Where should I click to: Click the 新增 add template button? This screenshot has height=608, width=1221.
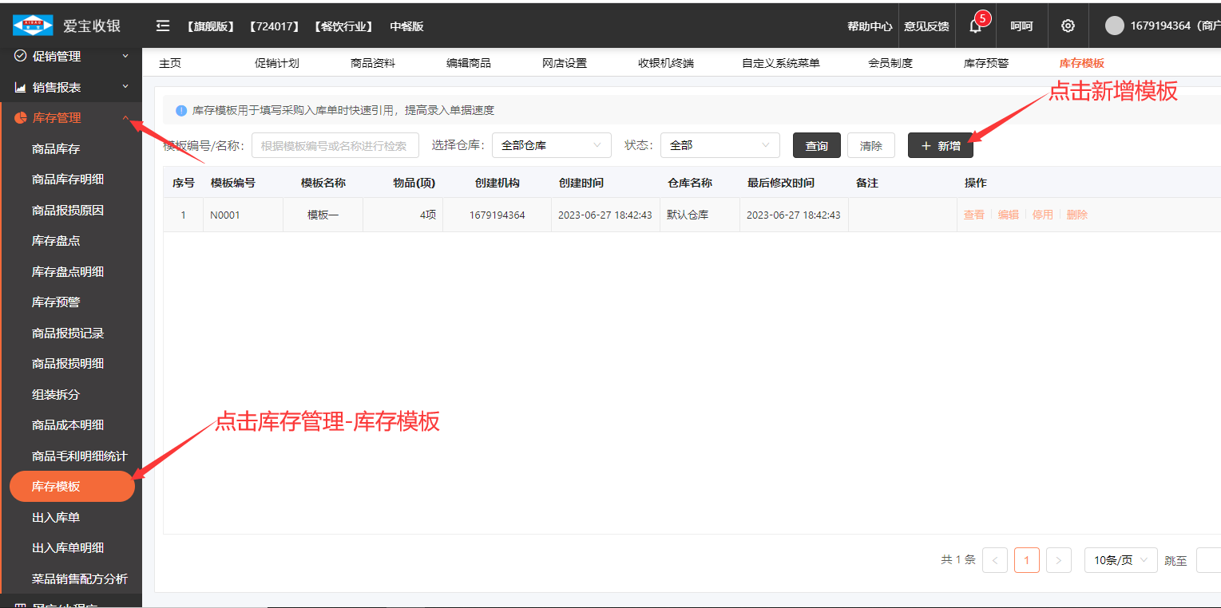[x=941, y=145]
